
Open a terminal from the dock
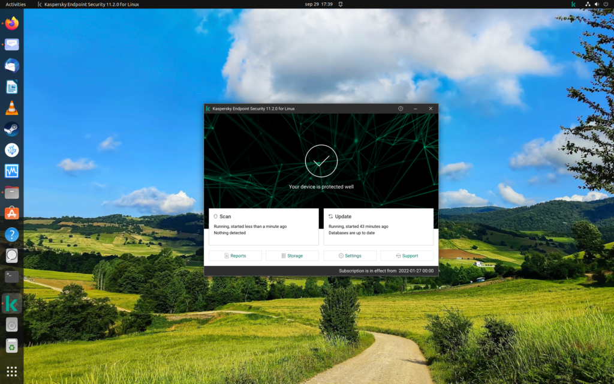11,276
